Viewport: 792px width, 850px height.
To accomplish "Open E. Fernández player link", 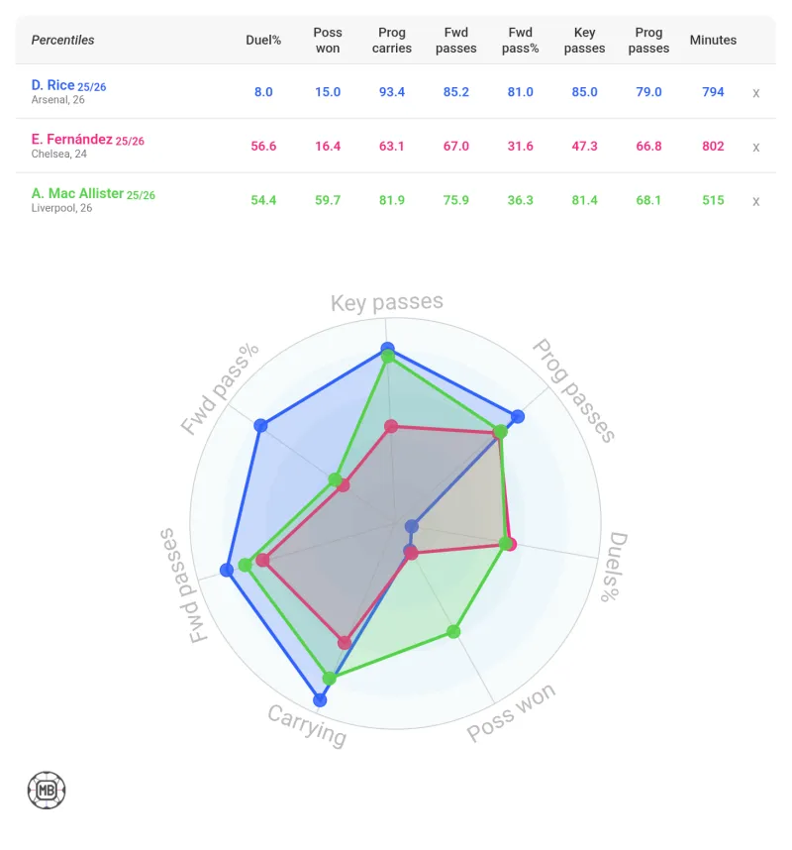I will (71, 140).
